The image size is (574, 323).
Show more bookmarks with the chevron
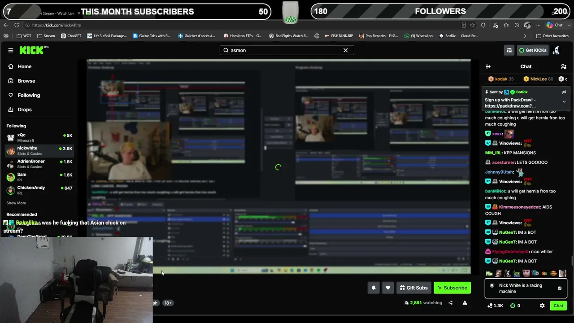(x=525, y=36)
